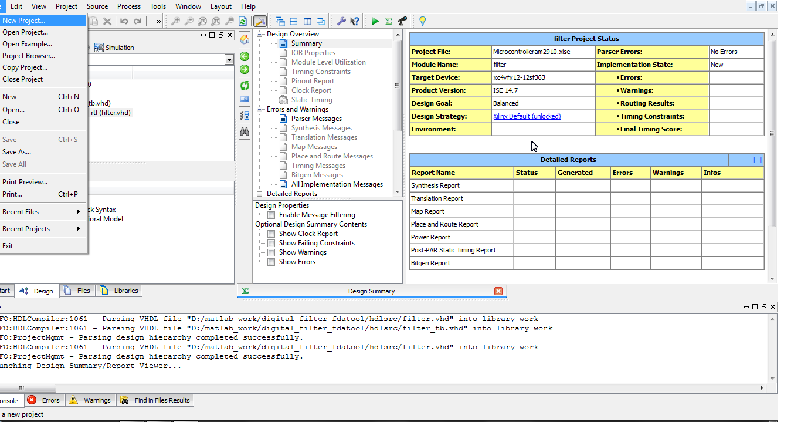Click the hierarchy panel maximize button
Viewport: 801px width, 422px height.
[x=212, y=35]
